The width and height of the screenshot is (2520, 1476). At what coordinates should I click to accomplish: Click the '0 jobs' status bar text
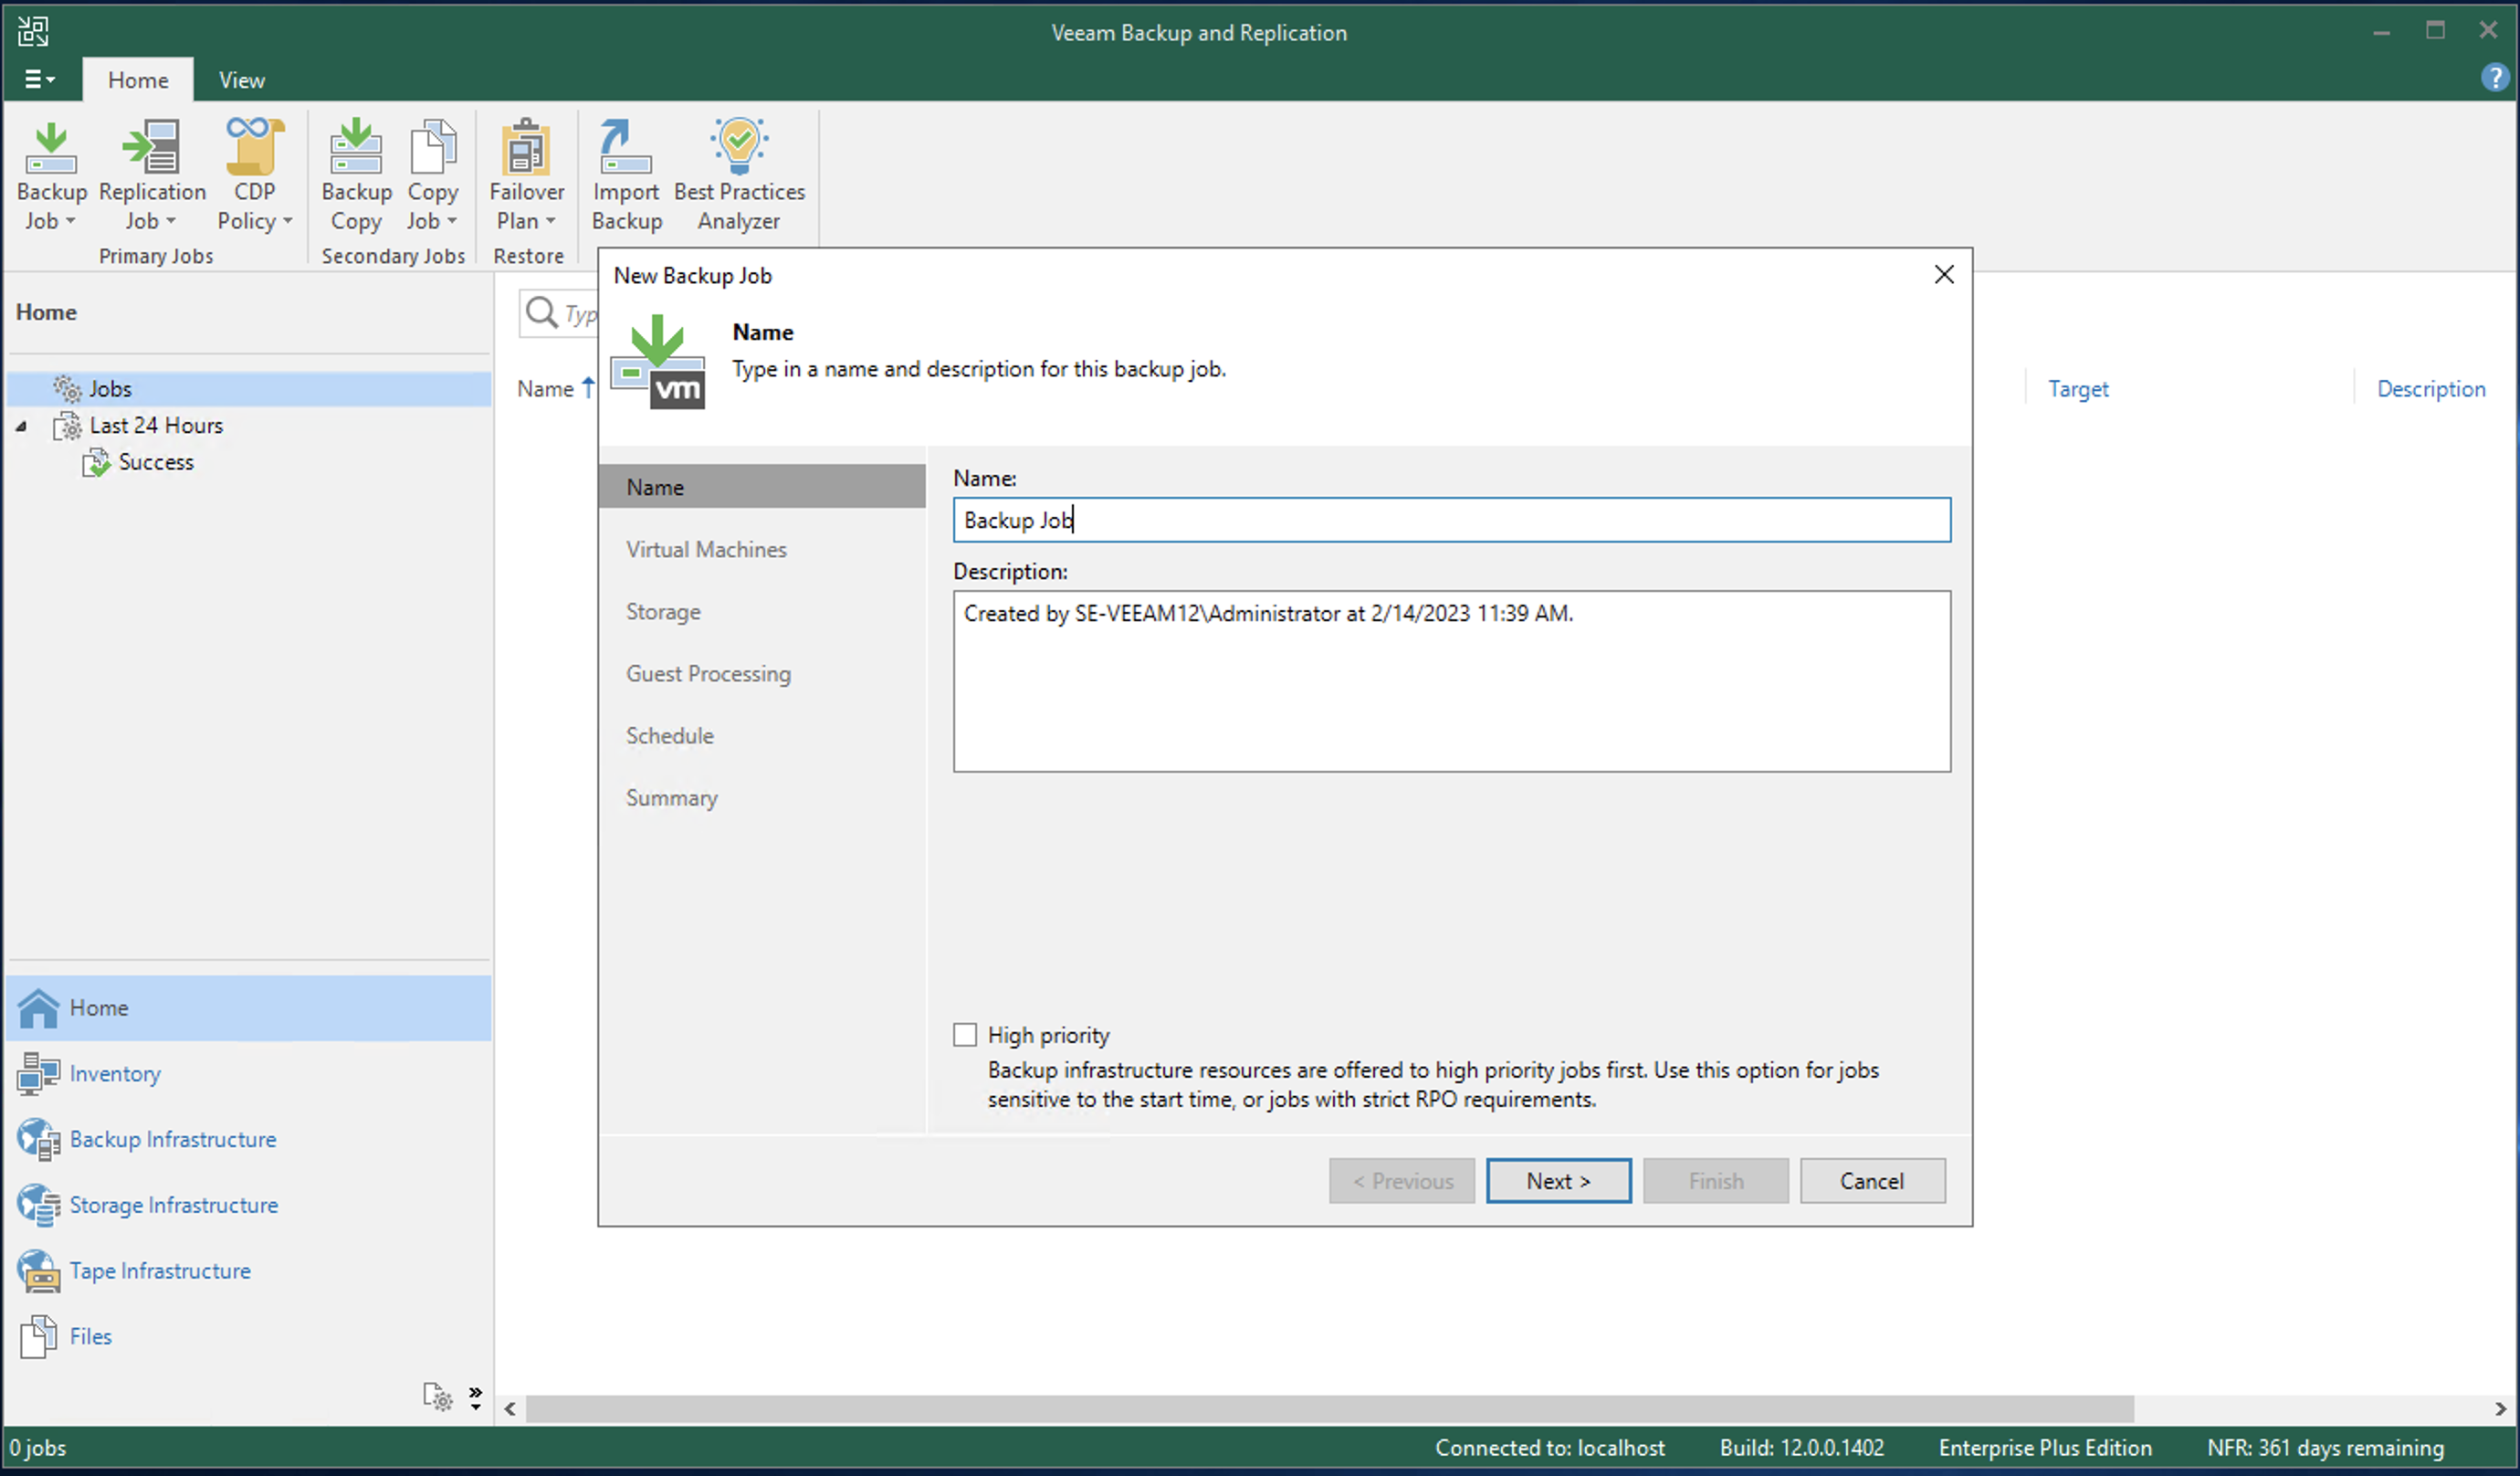38,1448
